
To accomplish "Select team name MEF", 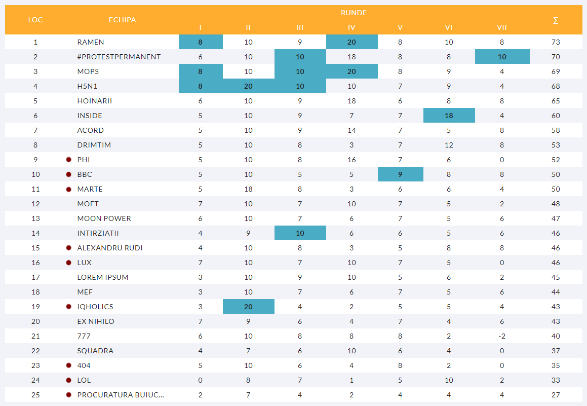I will pyautogui.click(x=85, y=292).
